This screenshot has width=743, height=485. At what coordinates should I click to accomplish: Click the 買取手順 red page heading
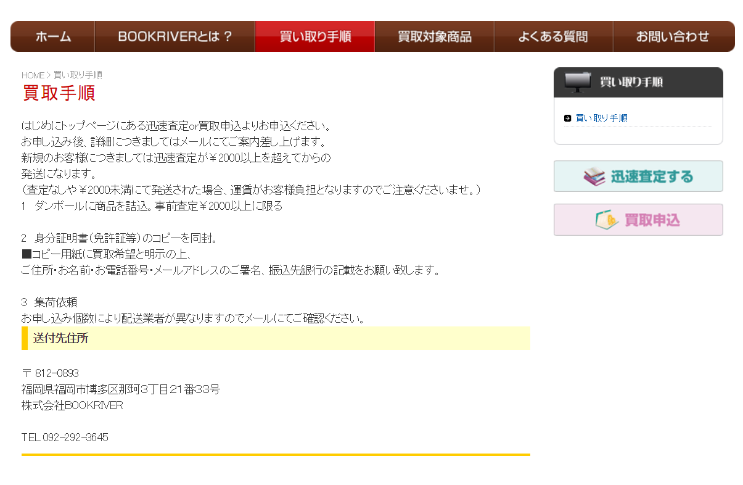[59, 94]
